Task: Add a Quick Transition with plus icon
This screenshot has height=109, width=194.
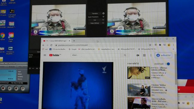Action: (x=103, y=17)
